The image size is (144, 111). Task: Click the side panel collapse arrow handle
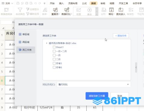coord(136,67)
